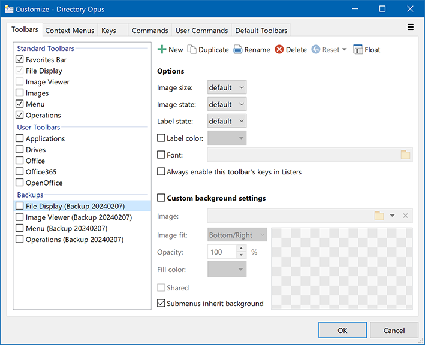425x345 pixels.
Task: Switch to the Default Toolbars tab
Action: tap(261, 31)
